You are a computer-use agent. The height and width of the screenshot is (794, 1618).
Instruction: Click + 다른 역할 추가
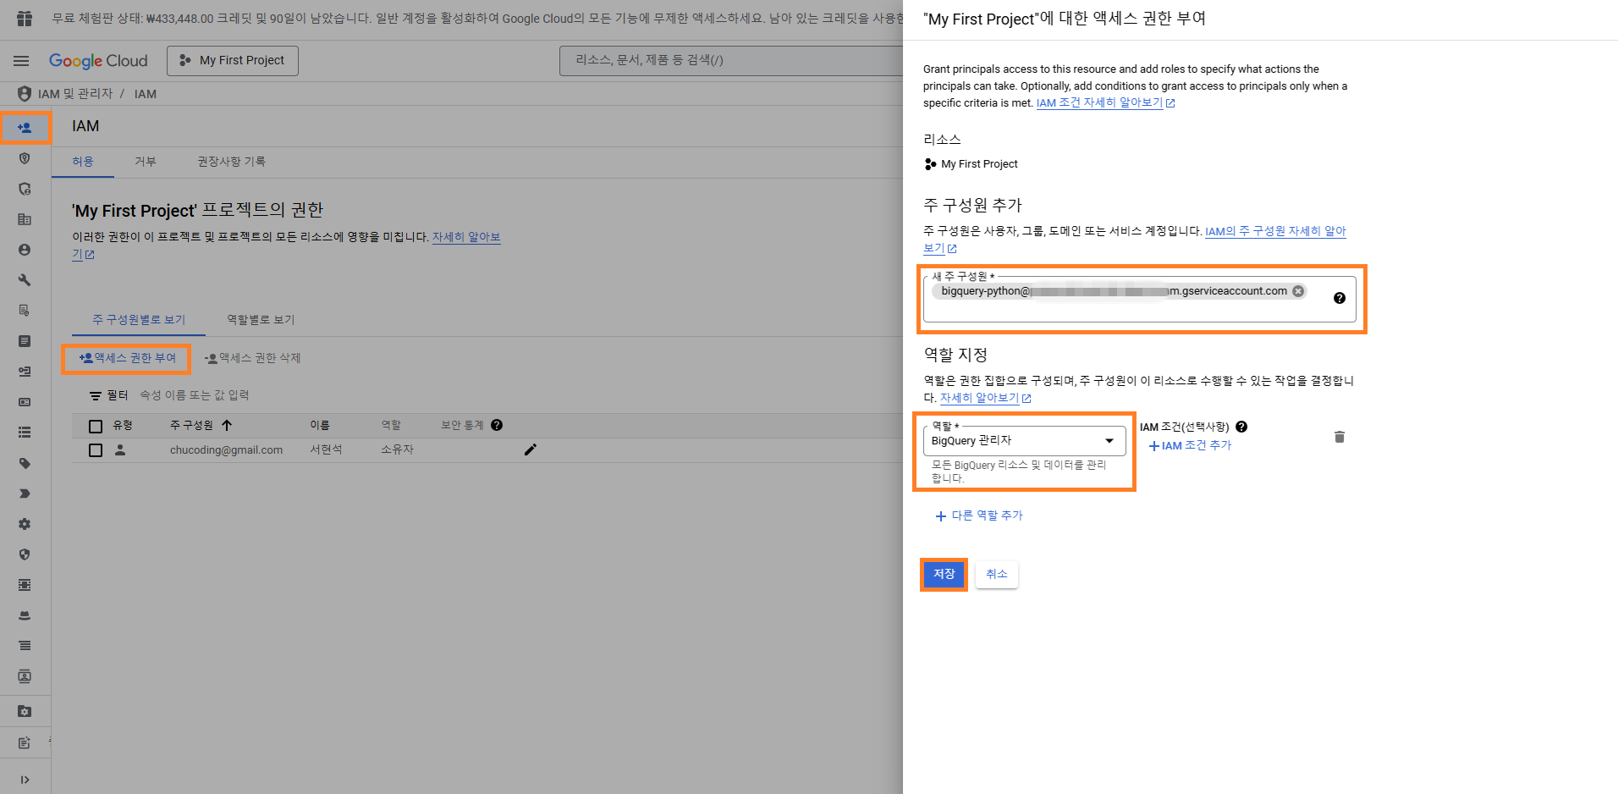tap(979, 516)
